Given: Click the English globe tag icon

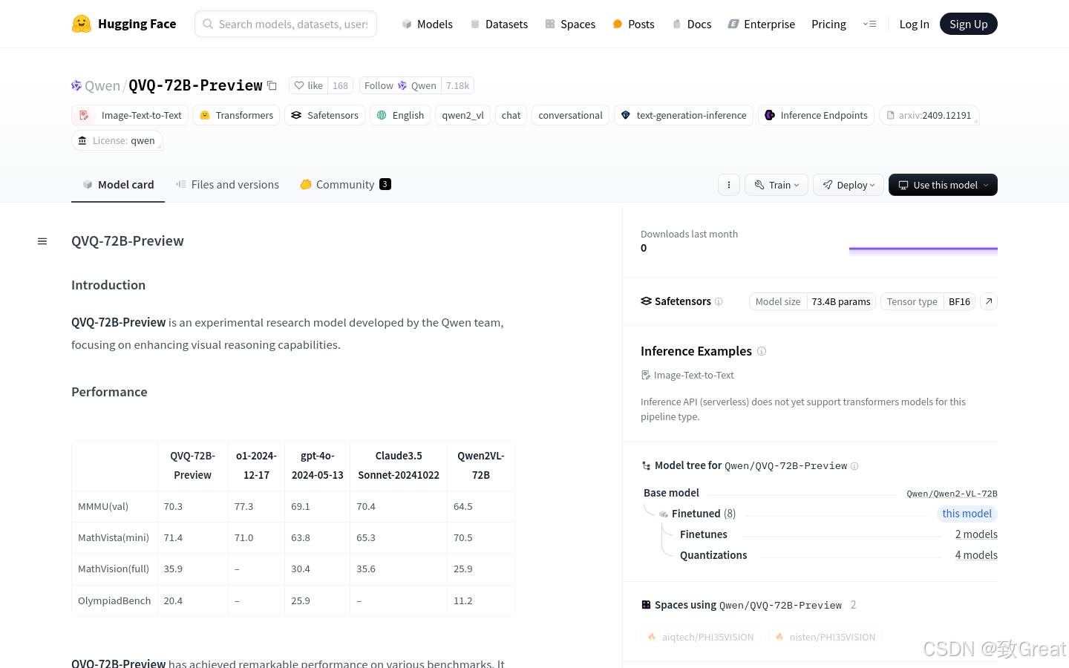Looking at the screenshot, I should point(382,115).
